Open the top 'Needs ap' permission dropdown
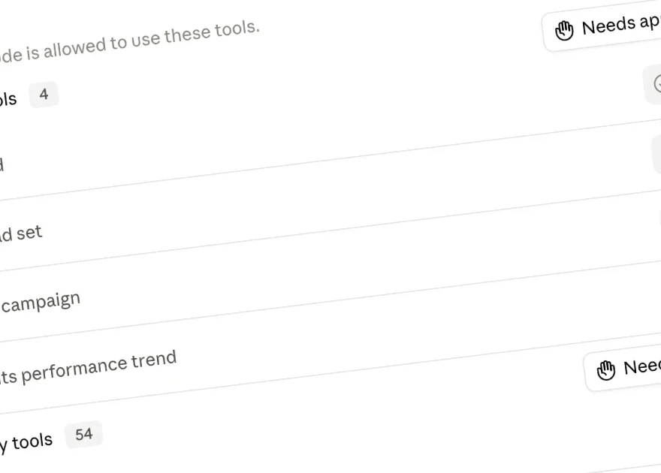The width and height of the screenshot is (661, 473). tap(602, 26)
